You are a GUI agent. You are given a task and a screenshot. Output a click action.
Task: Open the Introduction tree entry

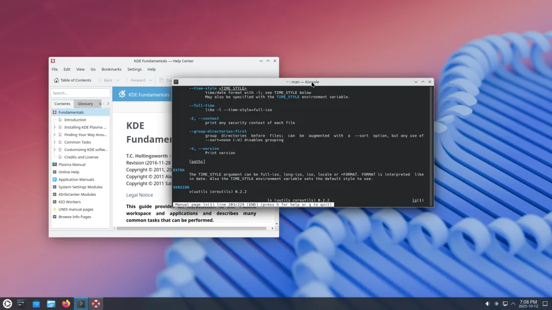pyautogui.click(x=75, y=120)
